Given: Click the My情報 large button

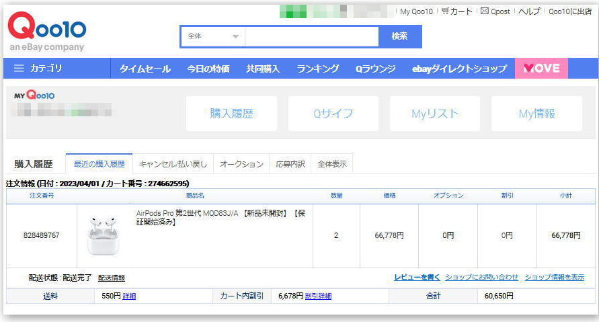Looking at the screenshot, I should pos(536,114).
